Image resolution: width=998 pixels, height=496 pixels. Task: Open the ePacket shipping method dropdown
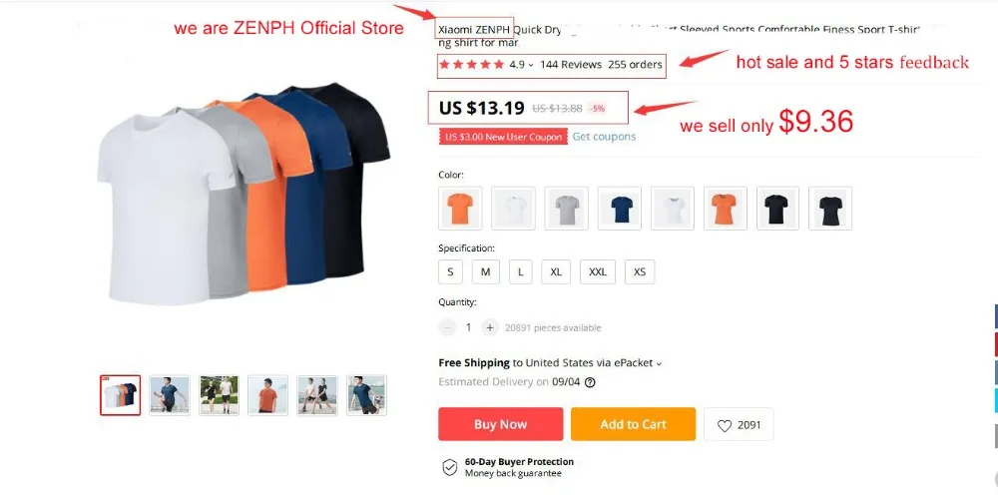click(x=659, y=363)
